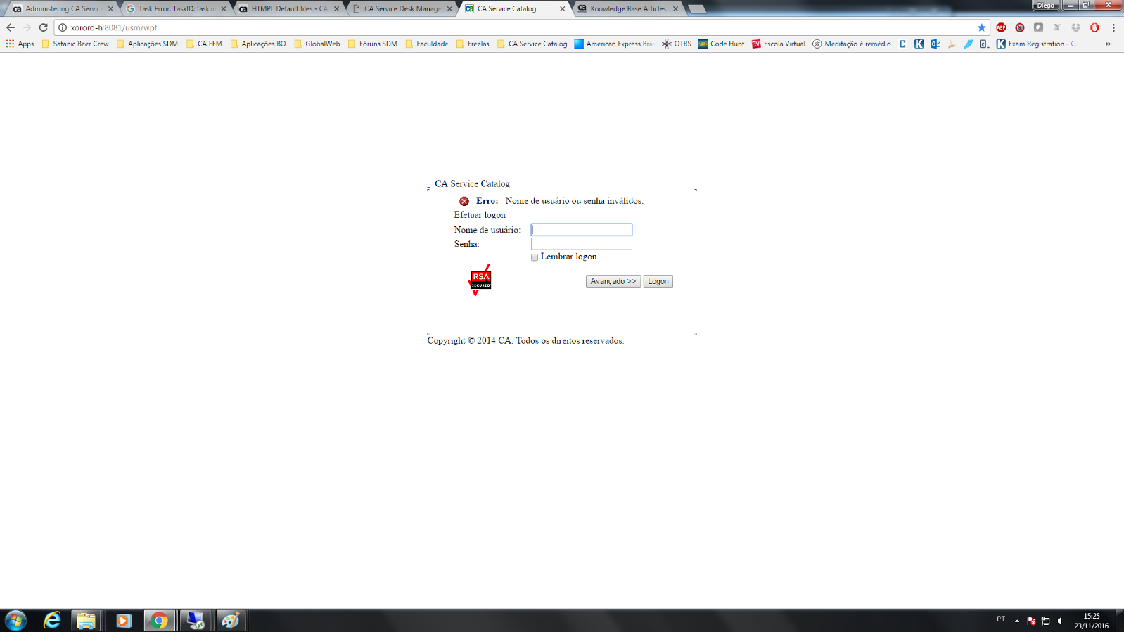
Task: Click the PT language indicator
Action: pyautogui.click(x=1001, y=619)
